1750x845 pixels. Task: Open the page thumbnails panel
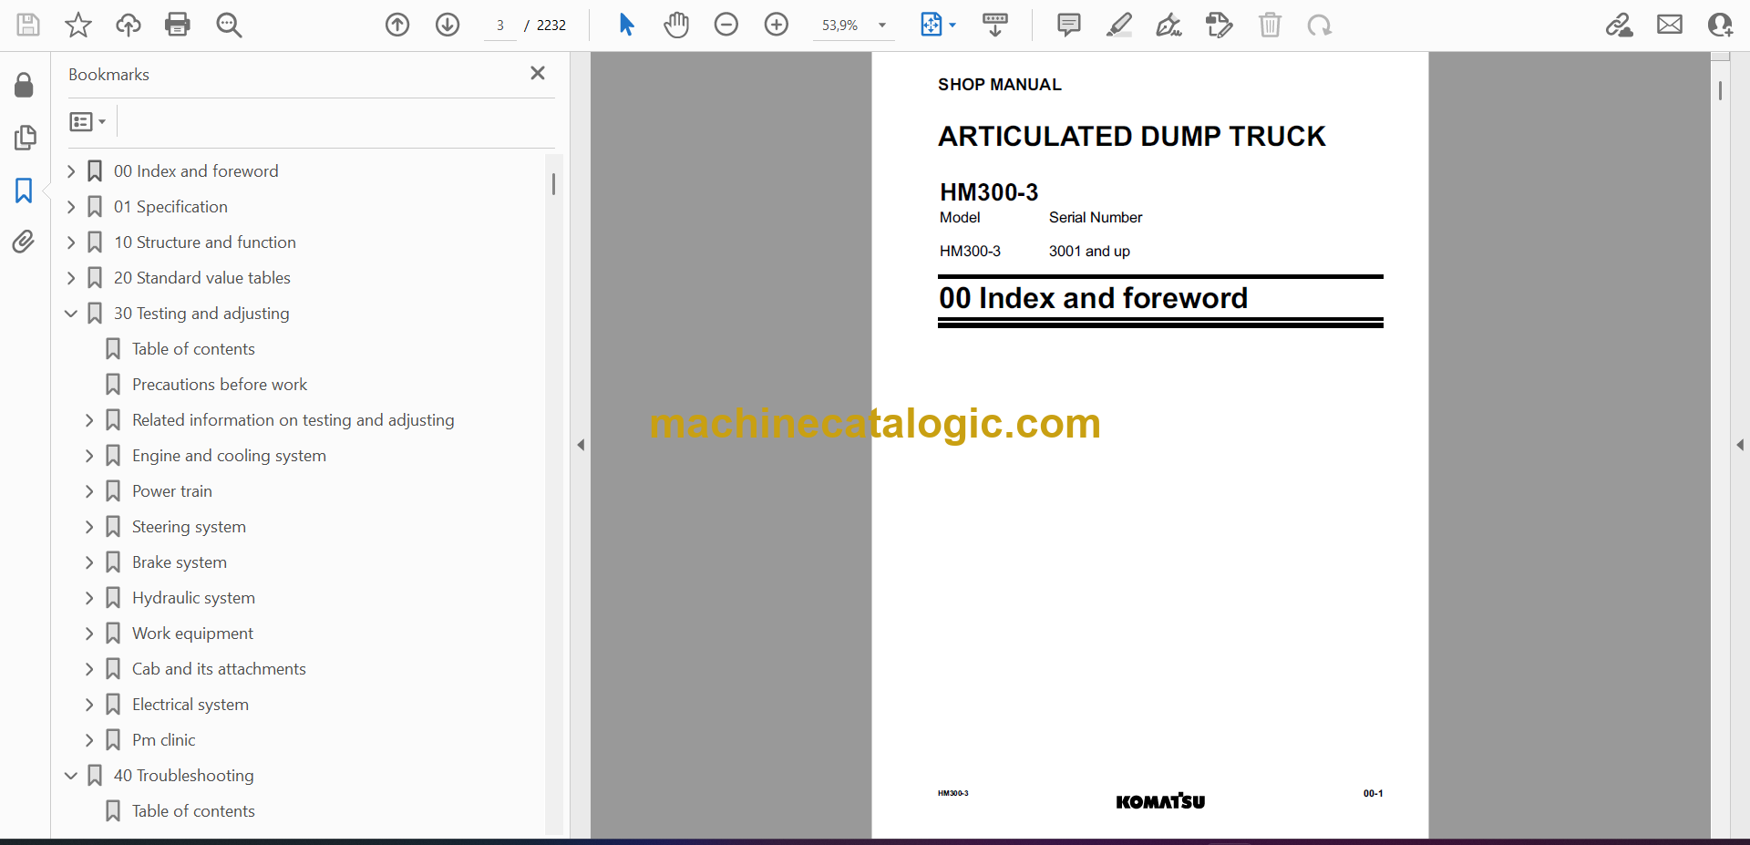pos(25,138)
